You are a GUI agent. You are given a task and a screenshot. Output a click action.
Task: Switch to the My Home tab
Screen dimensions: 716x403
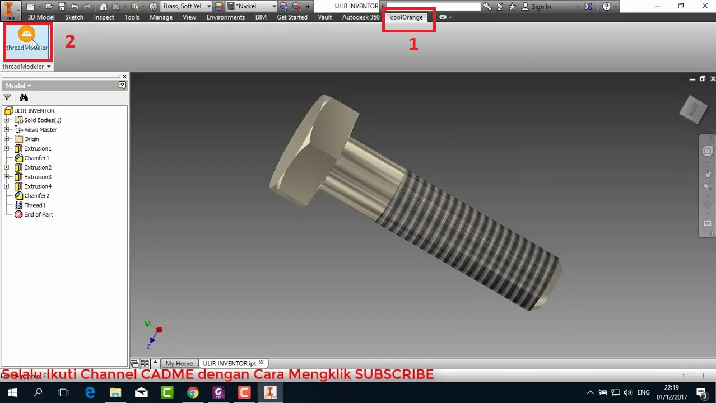179,363
